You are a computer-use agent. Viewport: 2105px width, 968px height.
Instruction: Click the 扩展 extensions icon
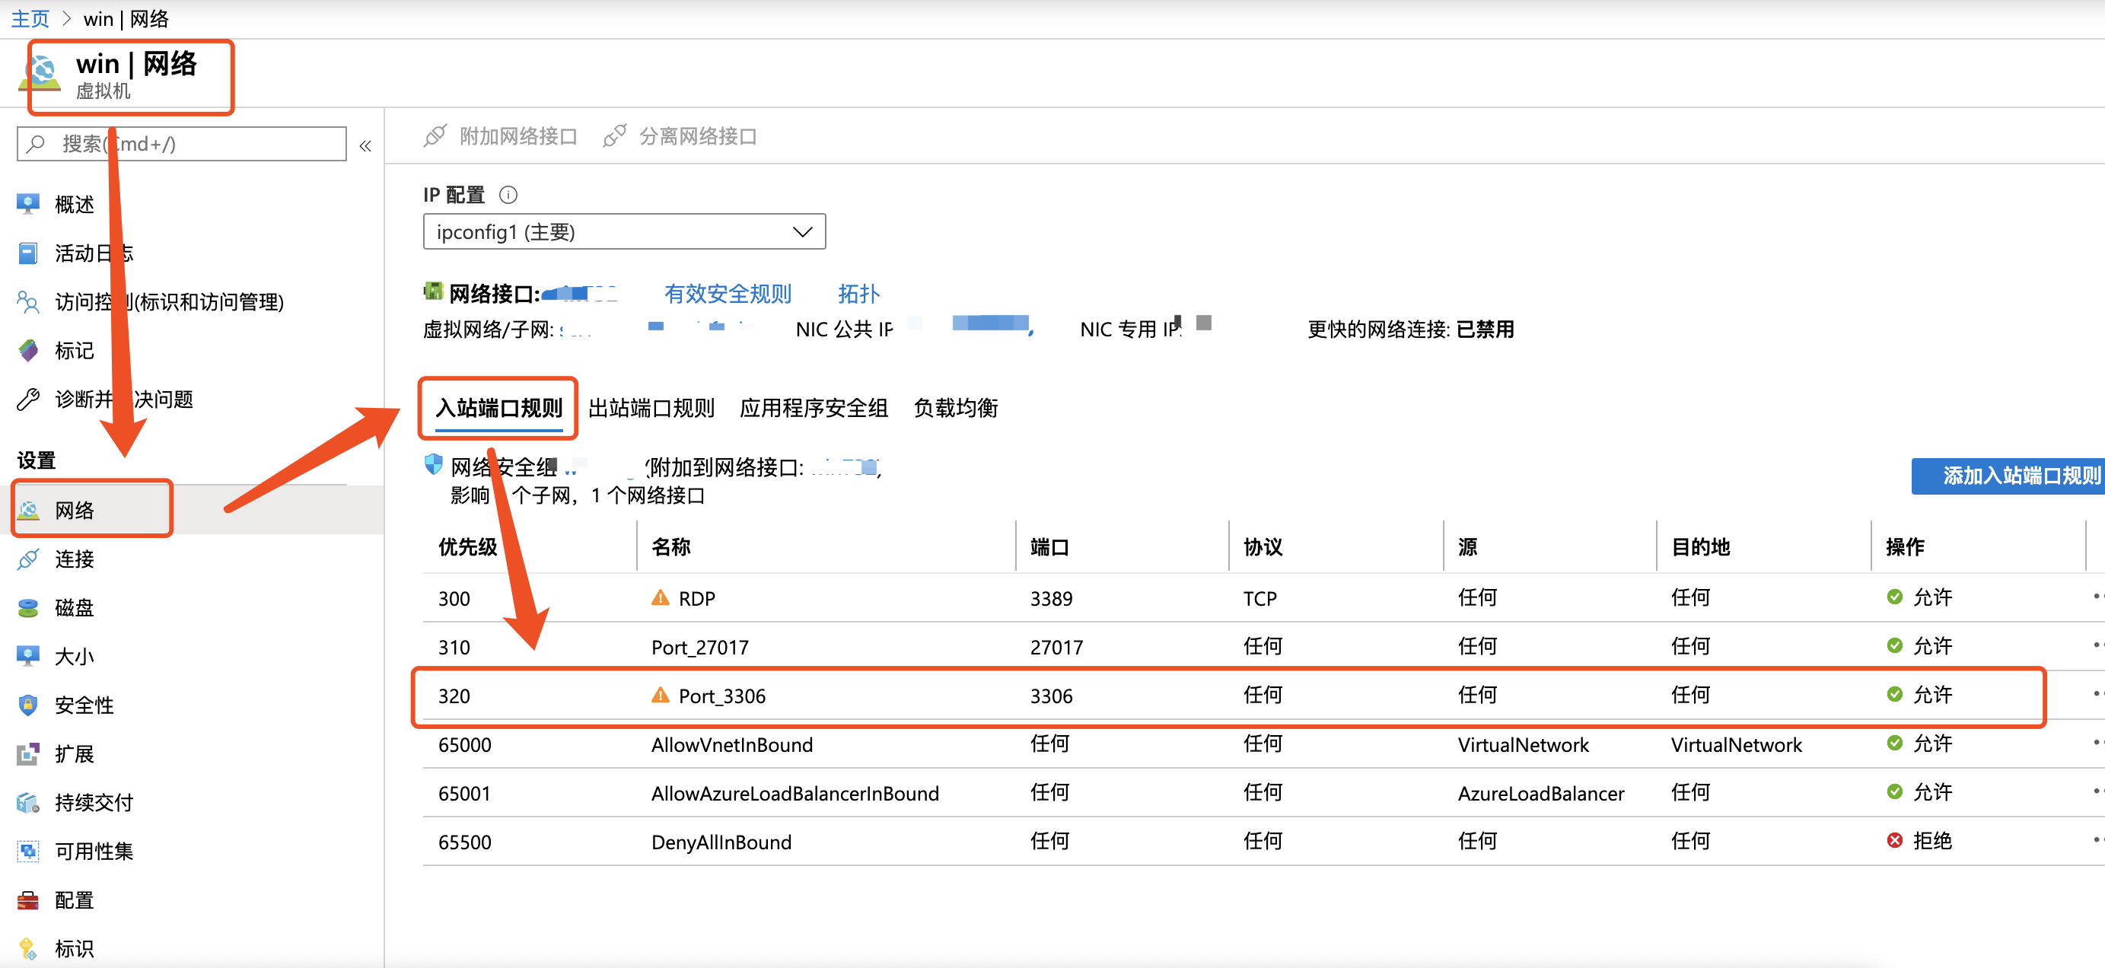click(28, 753)
